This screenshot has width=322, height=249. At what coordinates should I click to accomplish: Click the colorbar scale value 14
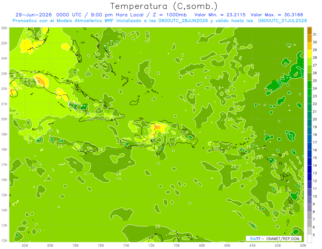315,165
